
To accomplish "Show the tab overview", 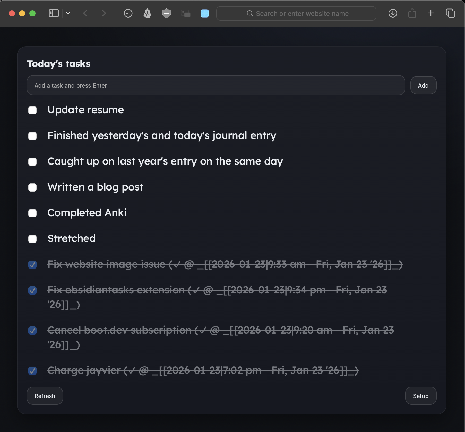I will pos(450,13).
